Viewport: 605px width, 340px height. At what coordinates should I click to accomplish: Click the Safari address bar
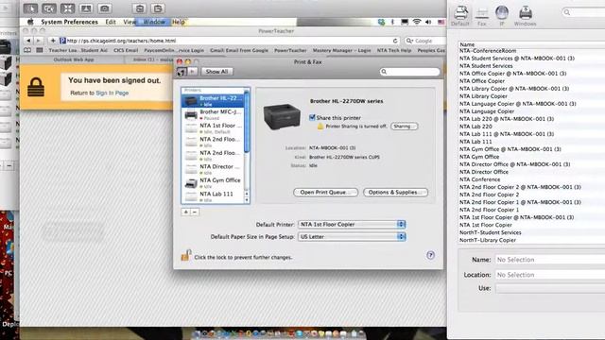(229, 41)
